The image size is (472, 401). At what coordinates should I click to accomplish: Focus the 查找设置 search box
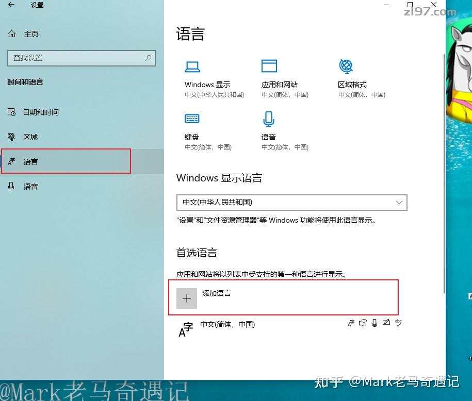pos(82,58)
